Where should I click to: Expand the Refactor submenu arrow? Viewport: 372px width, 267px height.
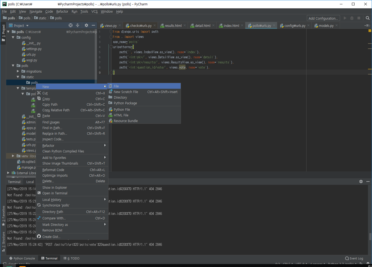pos(105,145)
